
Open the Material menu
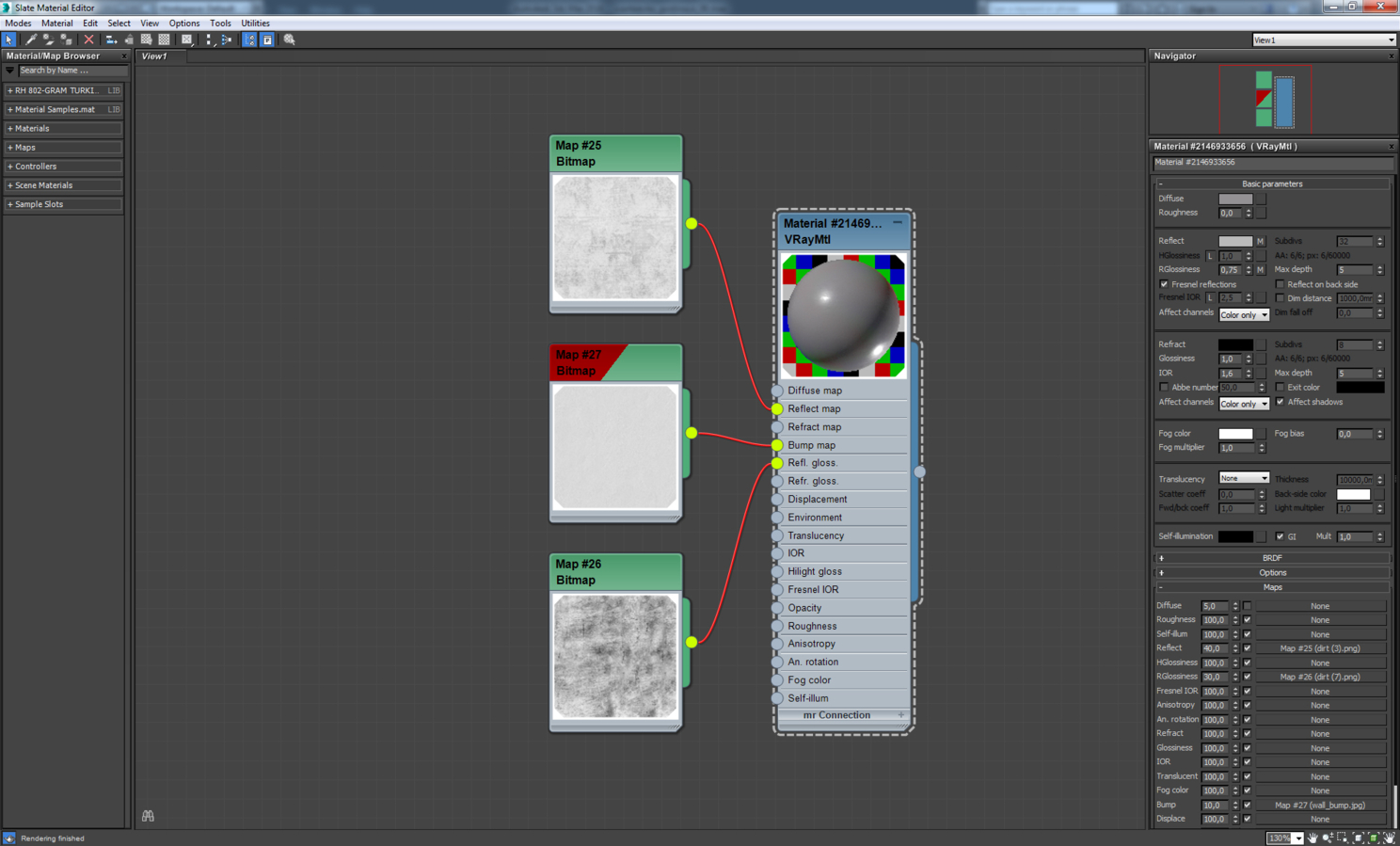56,24
